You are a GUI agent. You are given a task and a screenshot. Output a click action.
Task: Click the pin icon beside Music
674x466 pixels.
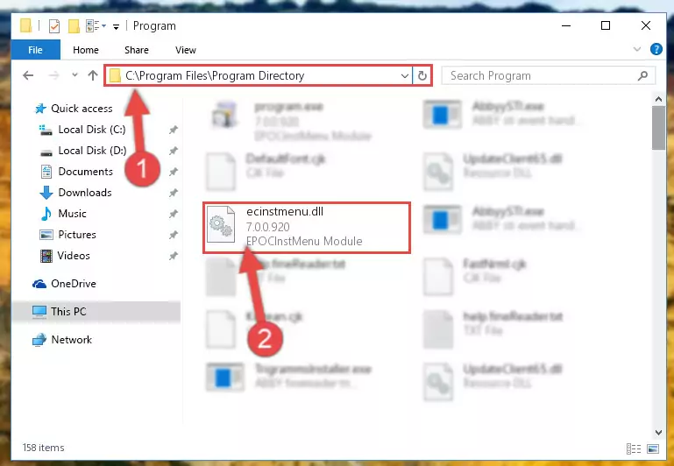coord(173,214)
